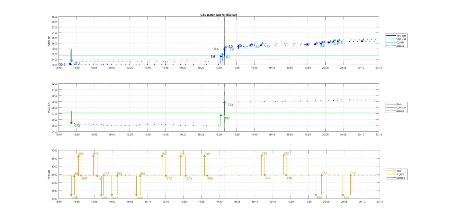Viewport: 450px width, 223px height.
Task: Click the "2700" tick on Pitch AD axis
Action: [55, 114]
